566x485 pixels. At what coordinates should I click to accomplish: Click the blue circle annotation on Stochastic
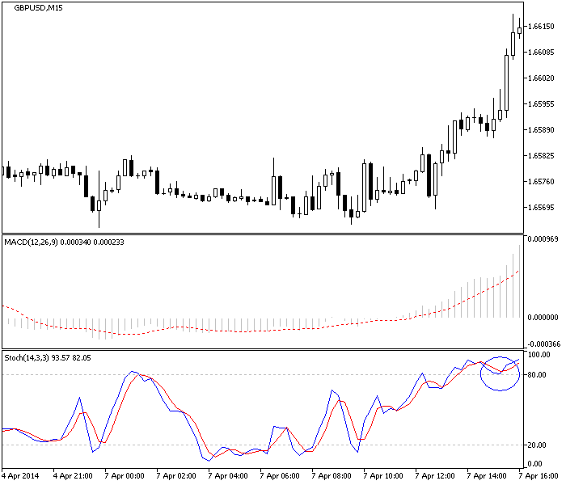pos(500,373)
